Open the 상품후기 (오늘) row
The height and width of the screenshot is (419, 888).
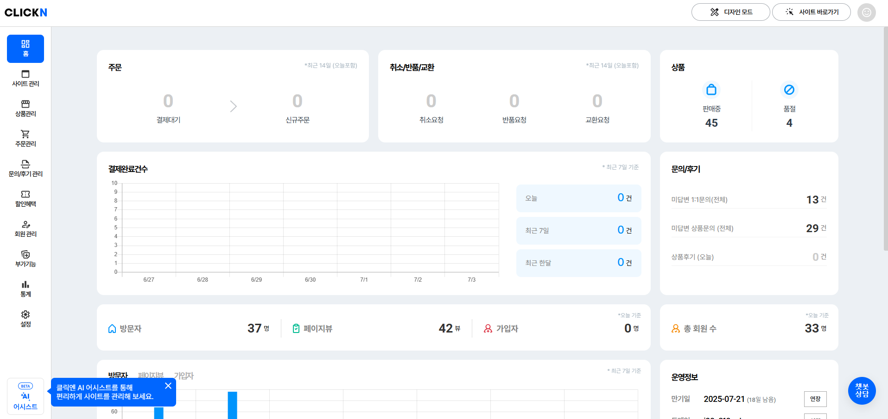coord(749,257)
